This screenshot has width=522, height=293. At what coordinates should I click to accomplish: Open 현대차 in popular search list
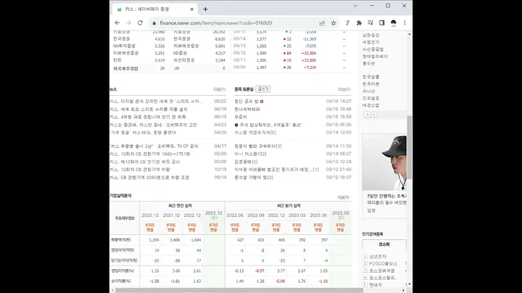coord(376,285)
